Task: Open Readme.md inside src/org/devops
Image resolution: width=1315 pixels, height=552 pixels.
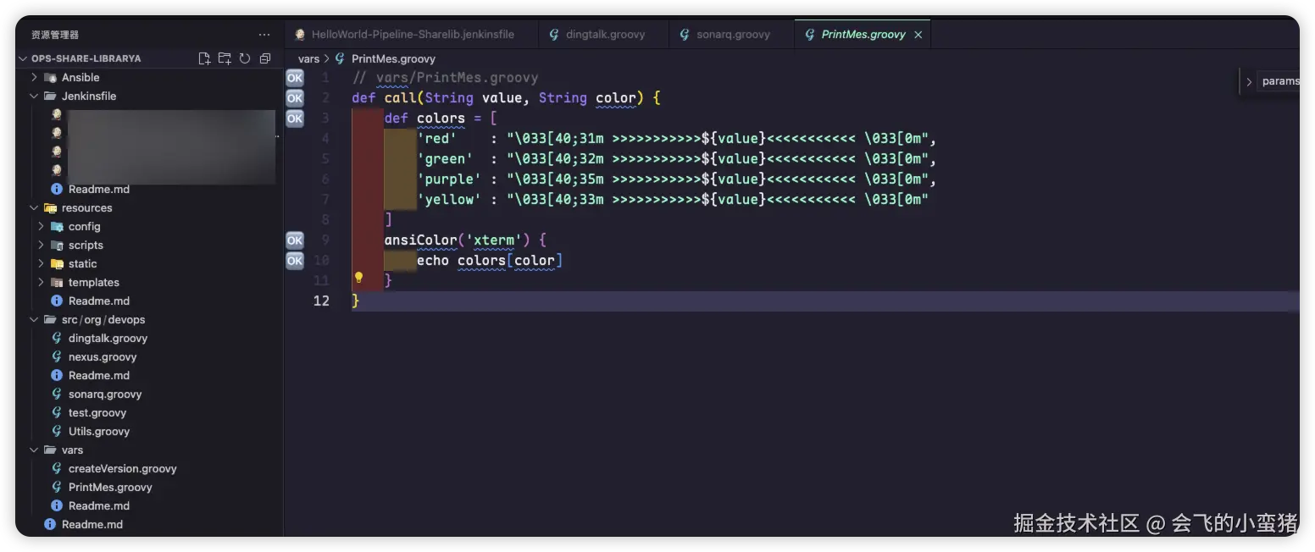Action: 99,375
